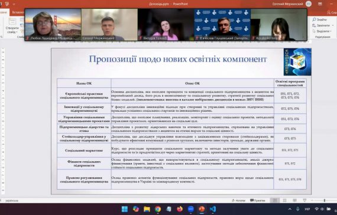Screen dimensions: 337x215
Task: Select the Bridge-background participant video tile
Action: (x=53, y=25)
